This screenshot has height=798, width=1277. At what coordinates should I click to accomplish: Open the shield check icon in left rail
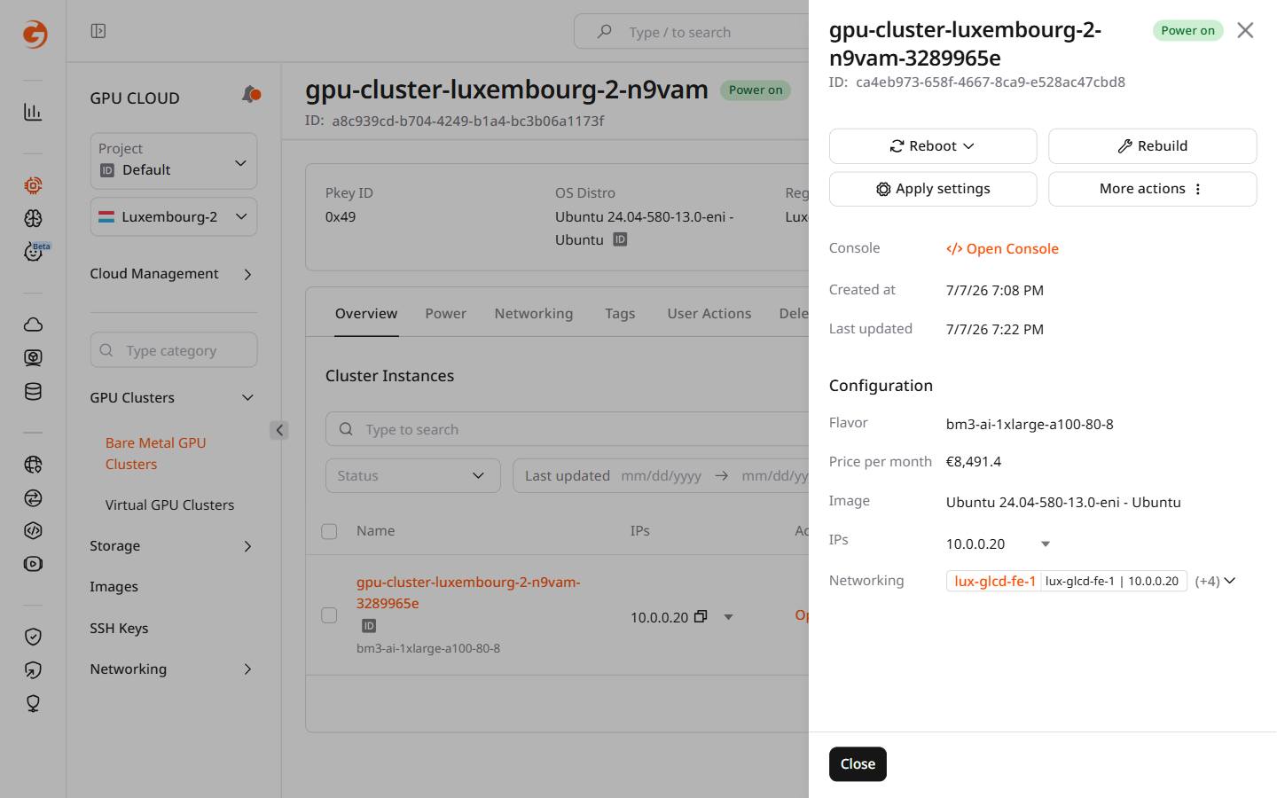click(33, 637)
